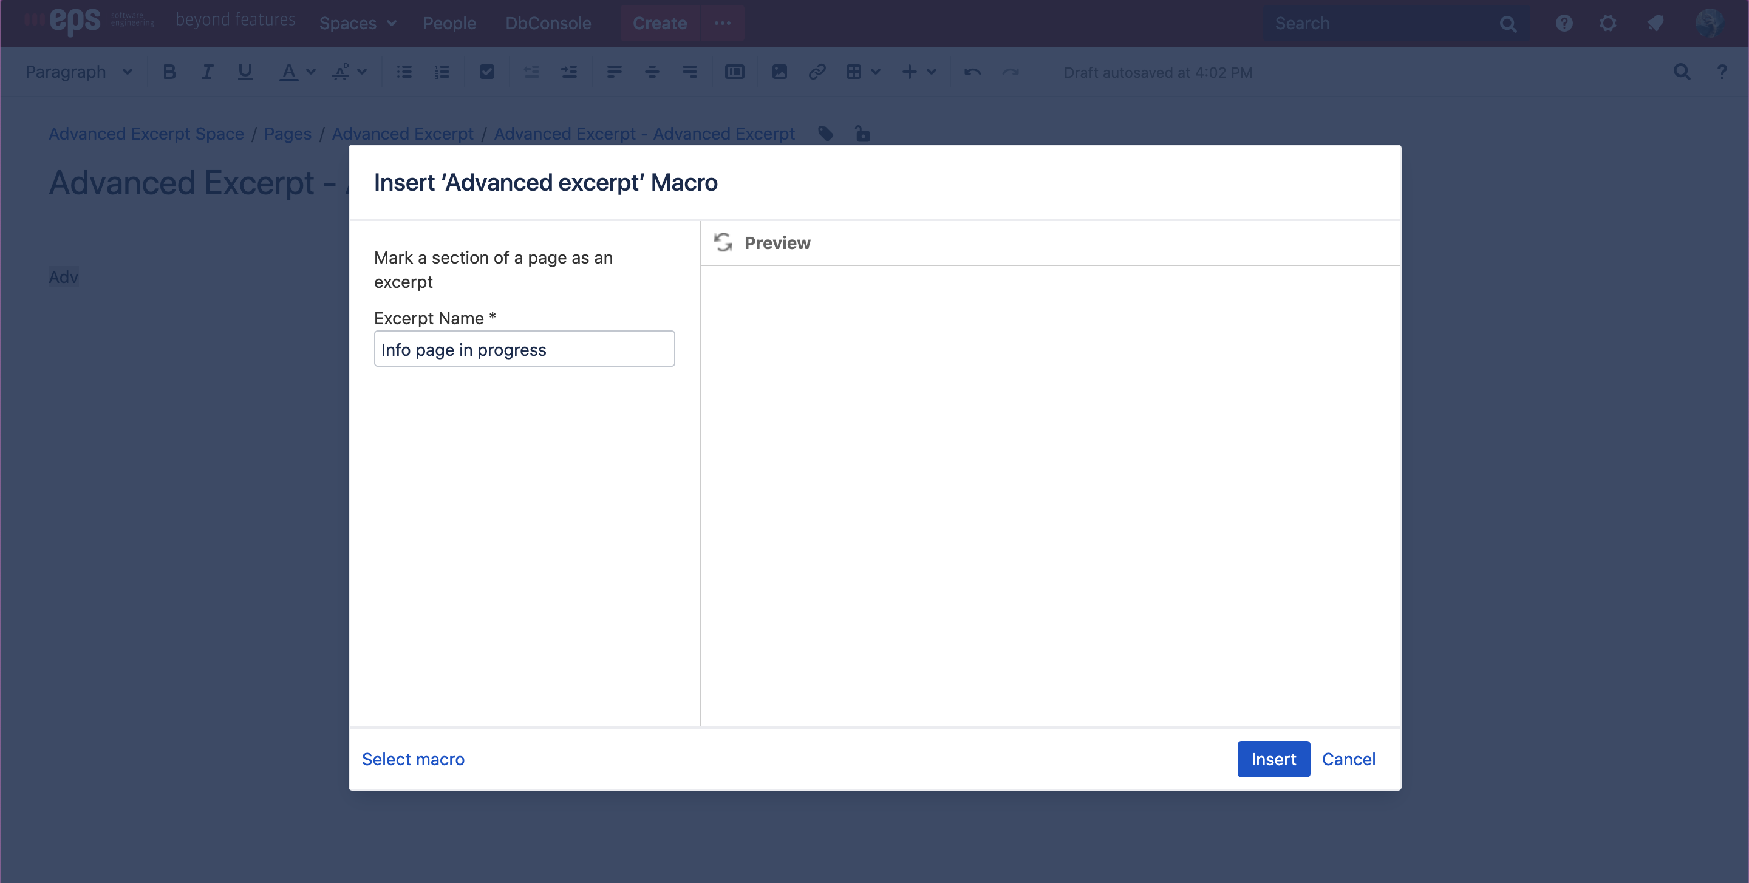Expand the Spaces menu
This screenshot has height=883, width=1749.
coord(357,23)
